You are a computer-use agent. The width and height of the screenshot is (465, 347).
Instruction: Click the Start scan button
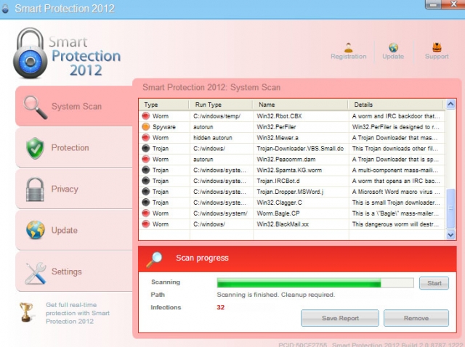tap(434, 283)
